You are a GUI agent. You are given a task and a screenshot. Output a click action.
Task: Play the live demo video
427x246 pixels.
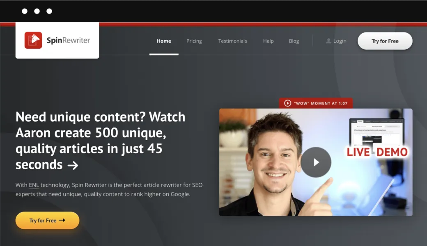(316, 162)
